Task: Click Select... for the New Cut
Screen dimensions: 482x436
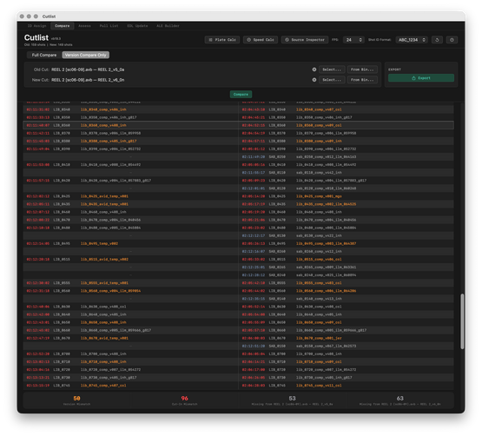Action: pos(332,80)
